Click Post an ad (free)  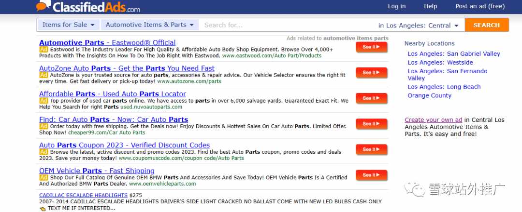(x=480, y=6)
